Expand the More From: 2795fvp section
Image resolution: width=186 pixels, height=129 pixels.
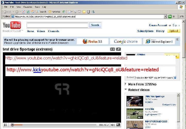pyautogui.click(x=126, y=84)
